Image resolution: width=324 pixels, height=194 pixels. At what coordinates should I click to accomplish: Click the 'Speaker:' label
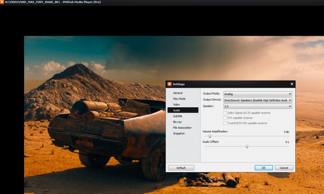[208, 106]
